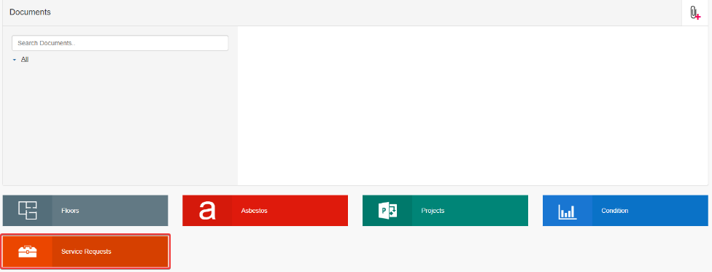The image size is (712, 272).
Task: Open the Floors tile label
Action: point(70,211)
